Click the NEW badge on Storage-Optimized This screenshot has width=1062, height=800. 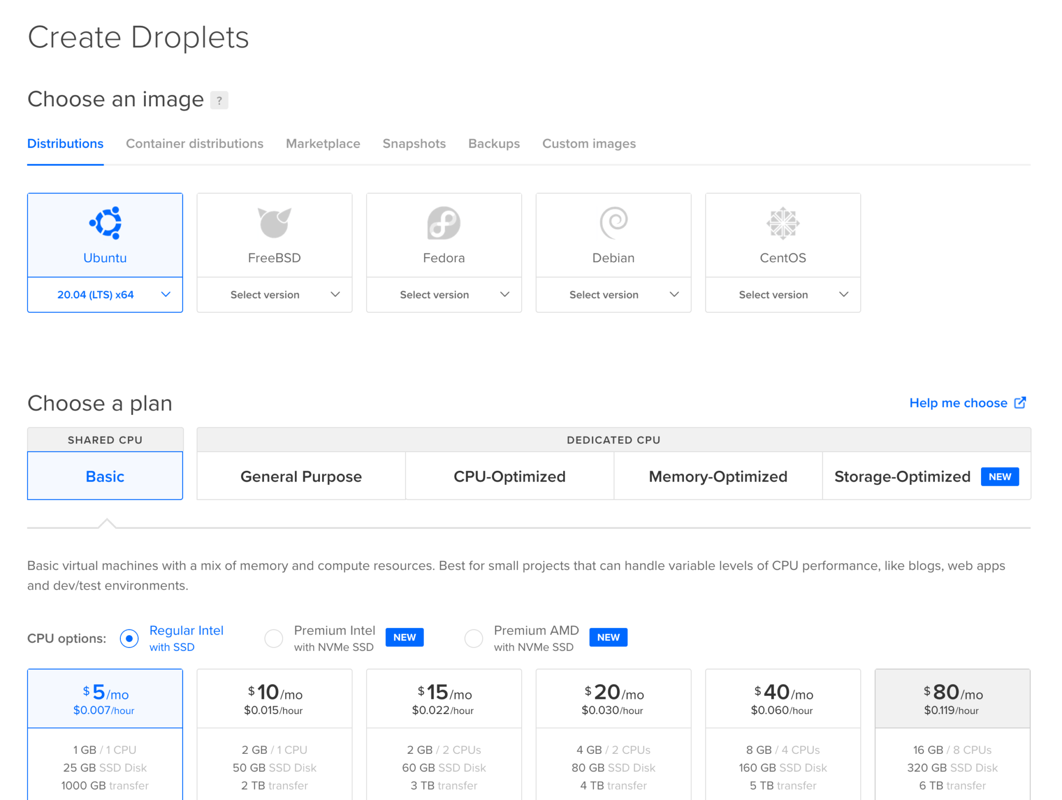(1000, 476)
